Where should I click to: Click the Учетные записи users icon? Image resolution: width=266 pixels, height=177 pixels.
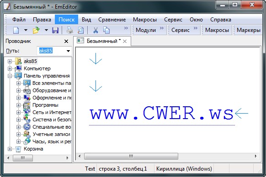point(27,134)
